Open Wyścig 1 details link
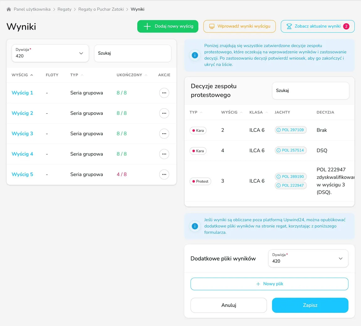Image resolution: width=361 pixels, height=326 pixels. [x=22, y=93]
